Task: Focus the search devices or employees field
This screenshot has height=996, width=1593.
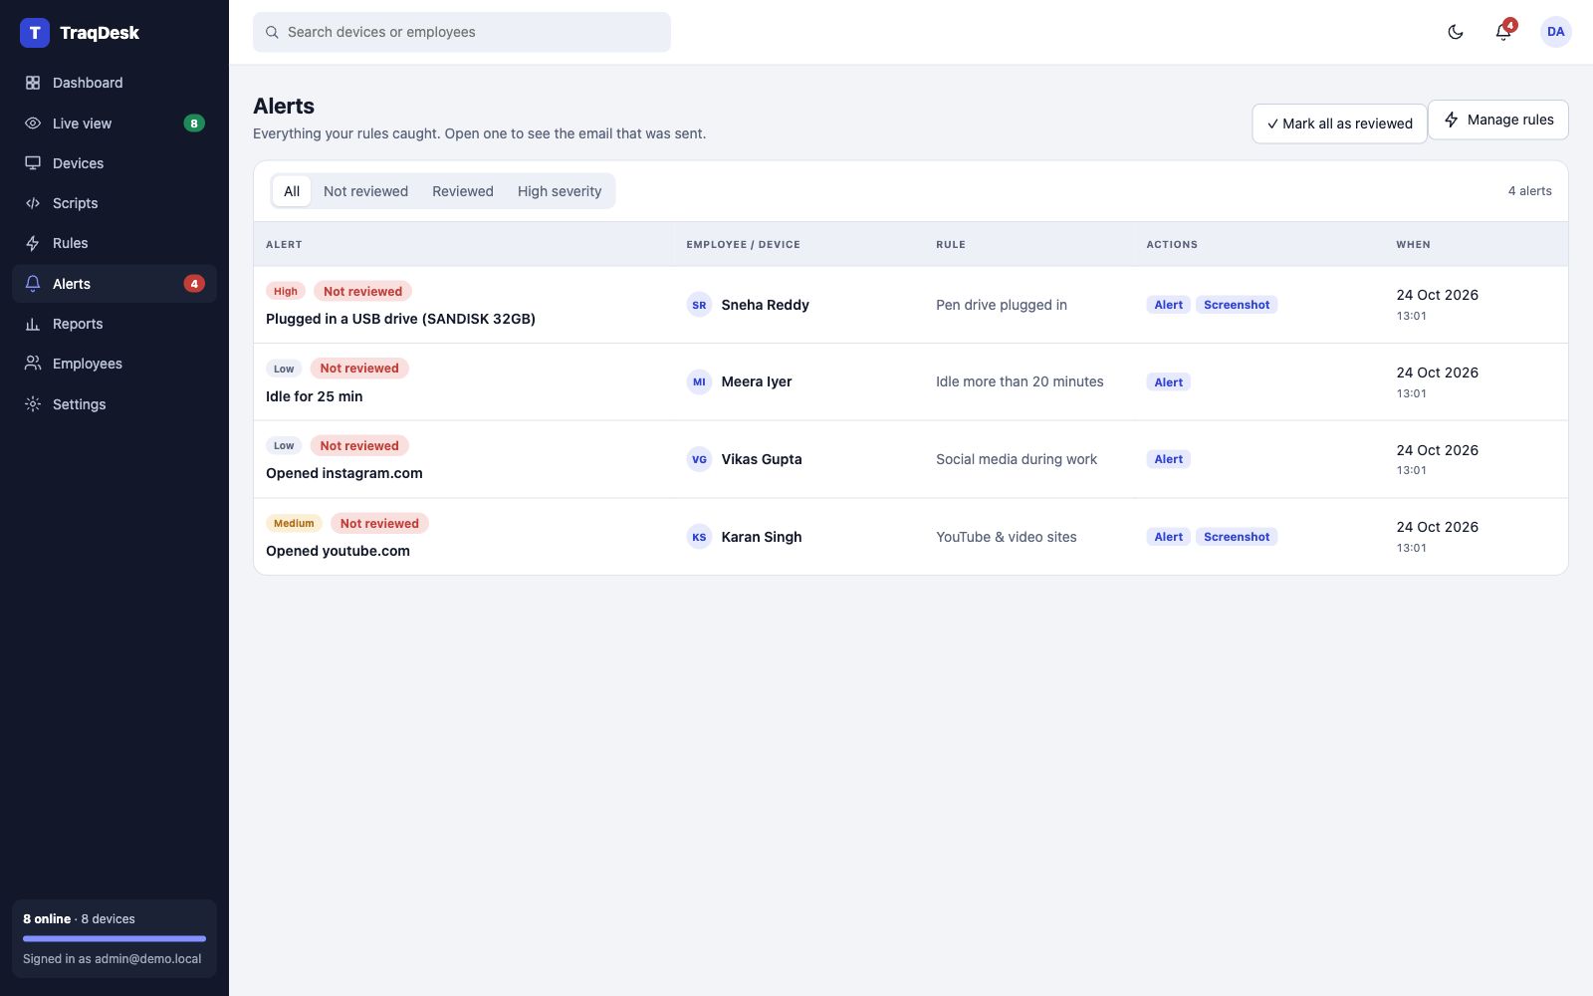Action: pos(462,32)
